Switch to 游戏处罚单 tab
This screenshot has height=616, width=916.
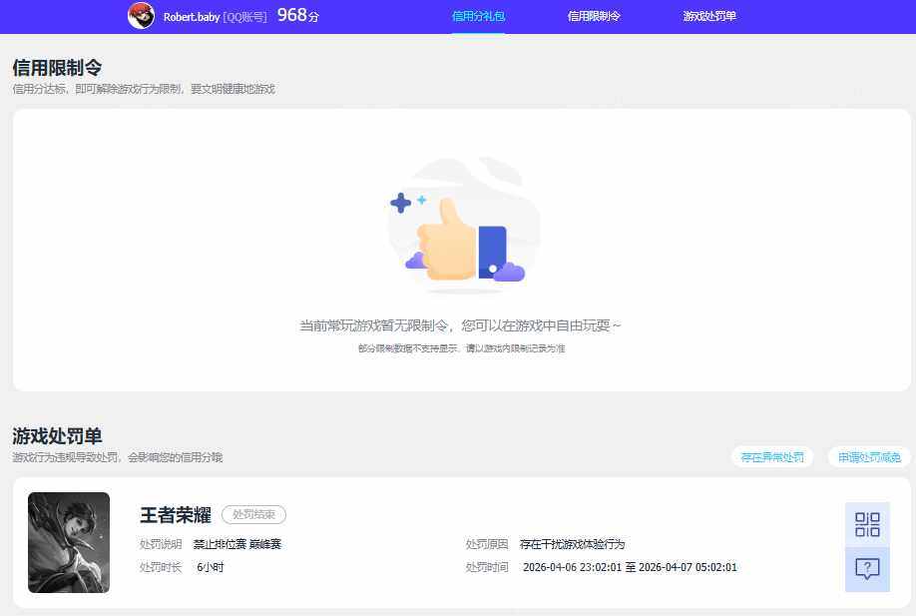pyautogui.click(x=709, y=16)
